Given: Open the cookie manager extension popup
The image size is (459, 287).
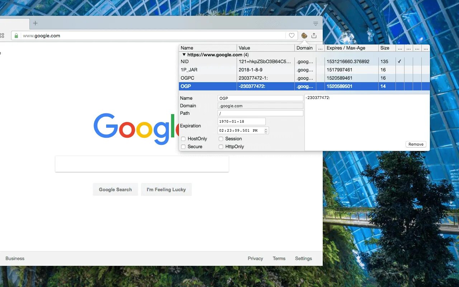Looking at the screenshot, I should coord(304,36).
